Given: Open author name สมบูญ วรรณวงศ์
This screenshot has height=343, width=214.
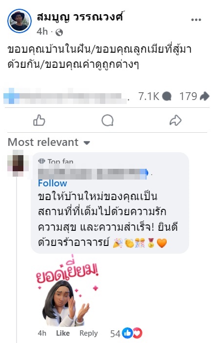Looking at the screenshot, I should point(80,17).
